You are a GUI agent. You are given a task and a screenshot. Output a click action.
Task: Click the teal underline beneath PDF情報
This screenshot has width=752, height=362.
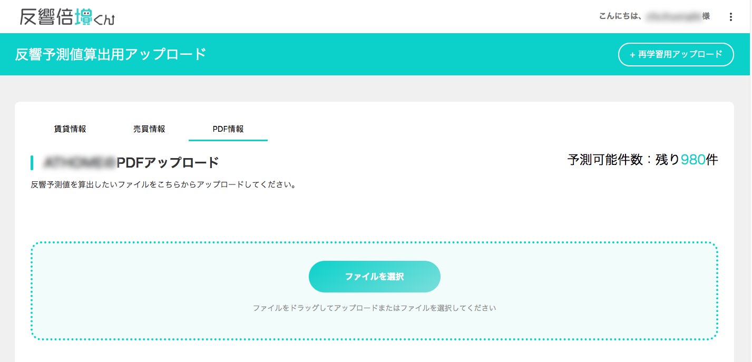click(228, 140)
